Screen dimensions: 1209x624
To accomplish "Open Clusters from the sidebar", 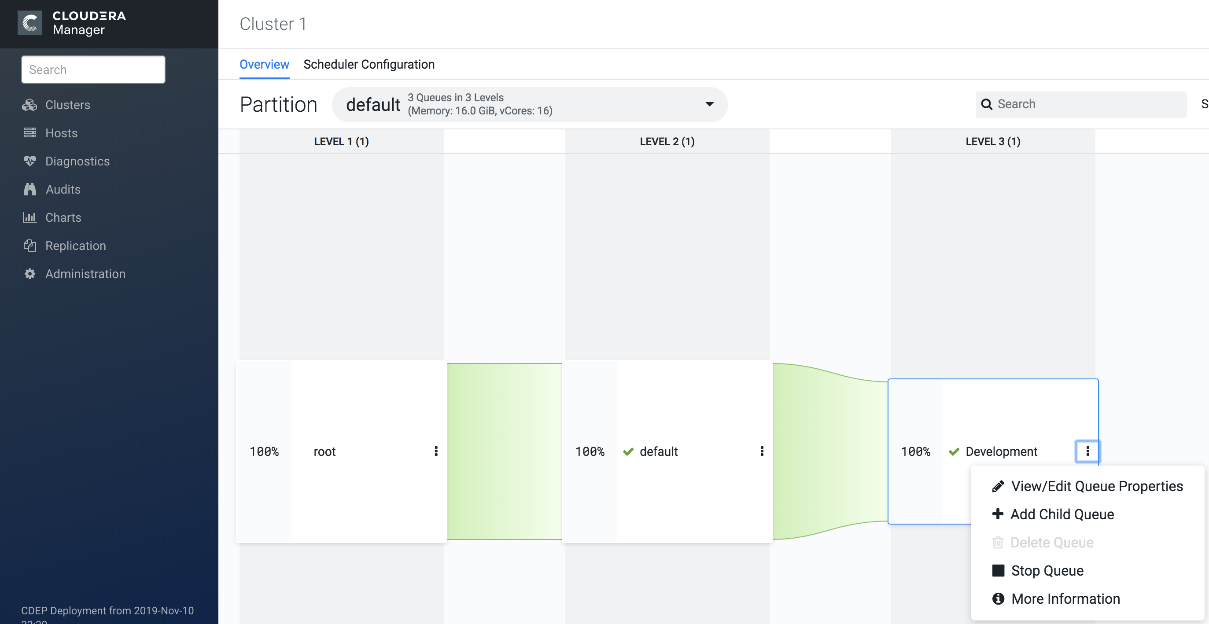I will tap(67, 105).
